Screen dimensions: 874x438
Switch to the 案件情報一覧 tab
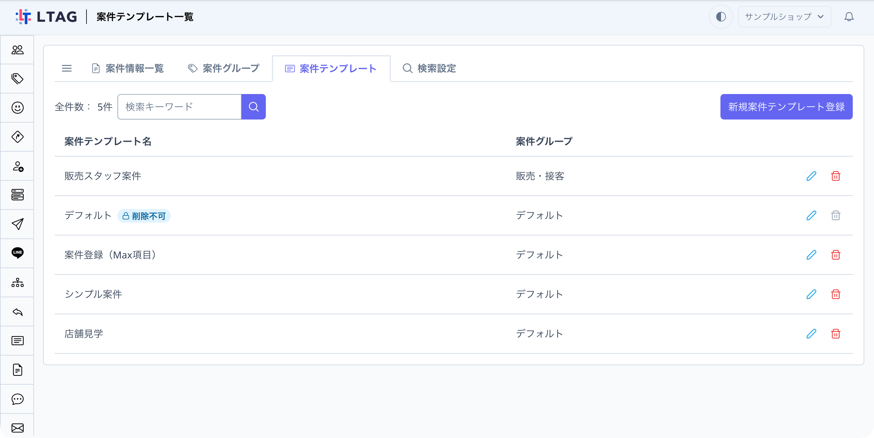pyautogui.click(x=128, y=69)
